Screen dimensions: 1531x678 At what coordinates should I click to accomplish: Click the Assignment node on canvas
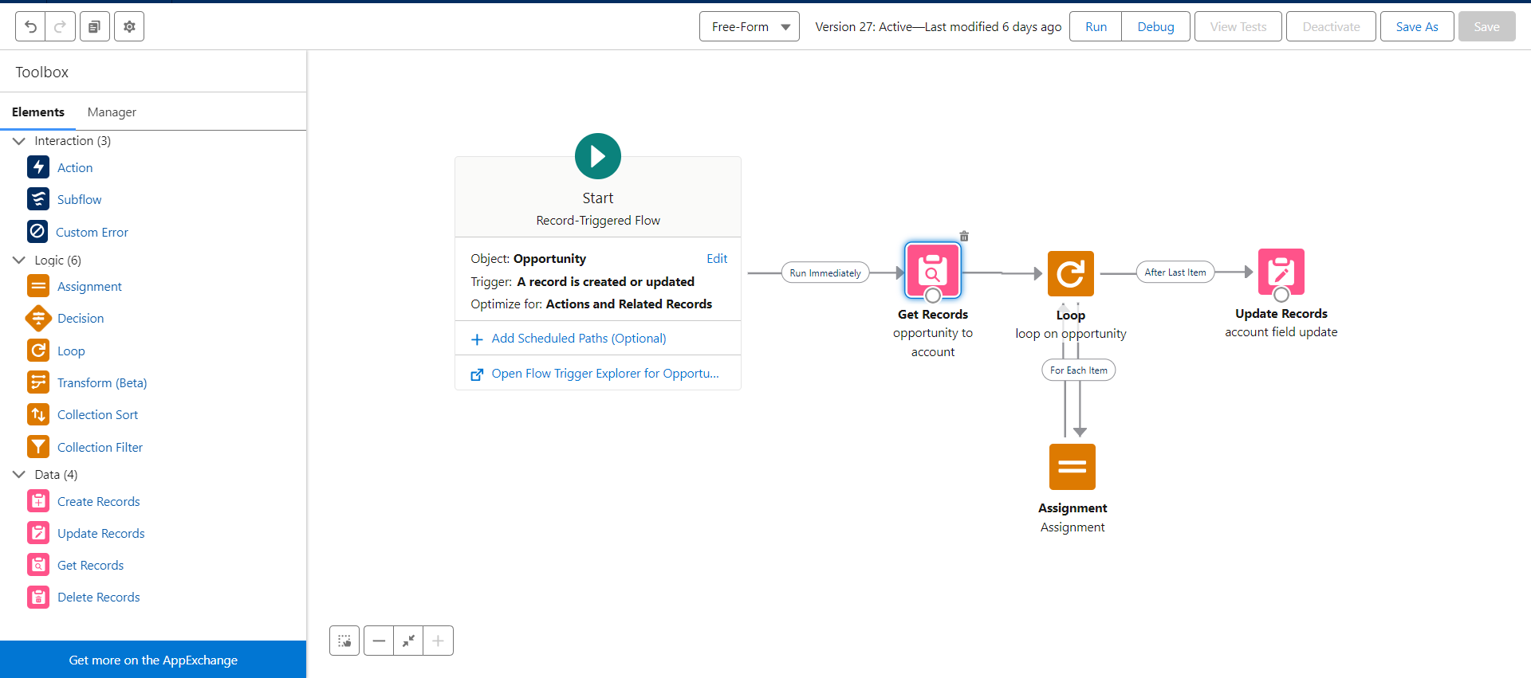(1072, 467)
